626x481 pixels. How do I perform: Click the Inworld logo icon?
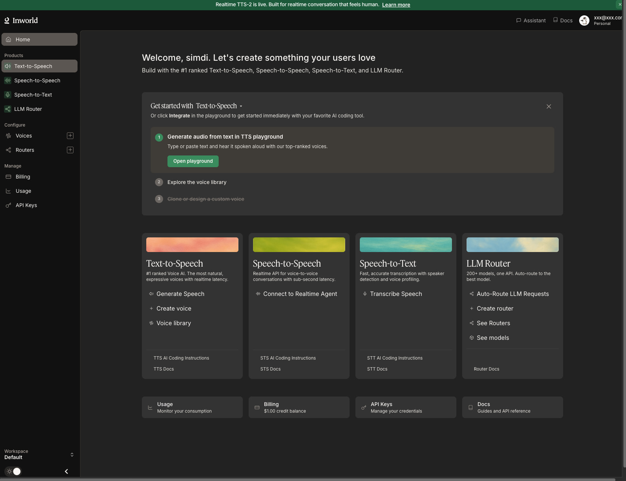(7, 20)
